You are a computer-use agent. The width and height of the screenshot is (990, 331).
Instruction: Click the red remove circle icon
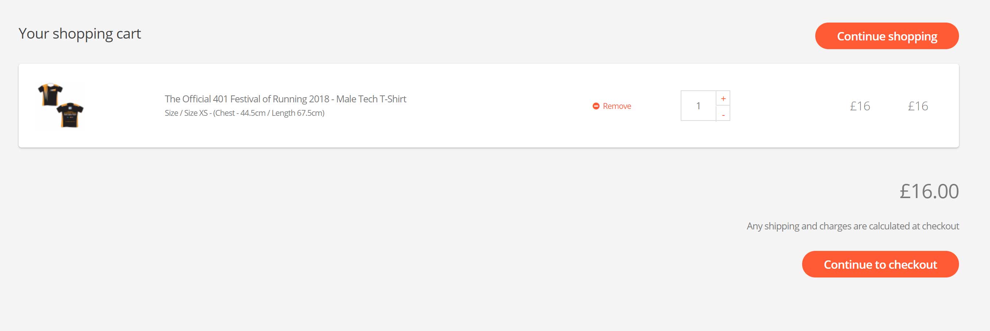596,106
